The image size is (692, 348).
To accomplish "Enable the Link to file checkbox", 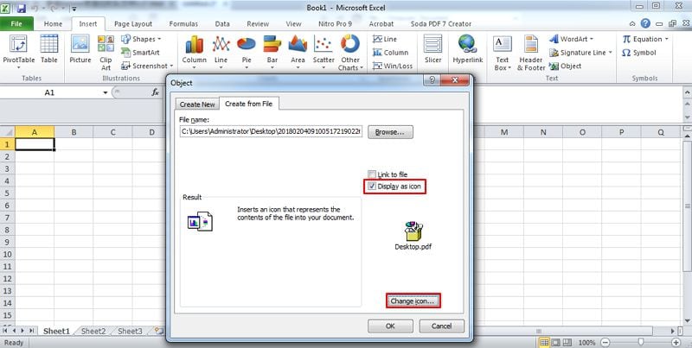I will pyautogui.click(x=372, y=174).
